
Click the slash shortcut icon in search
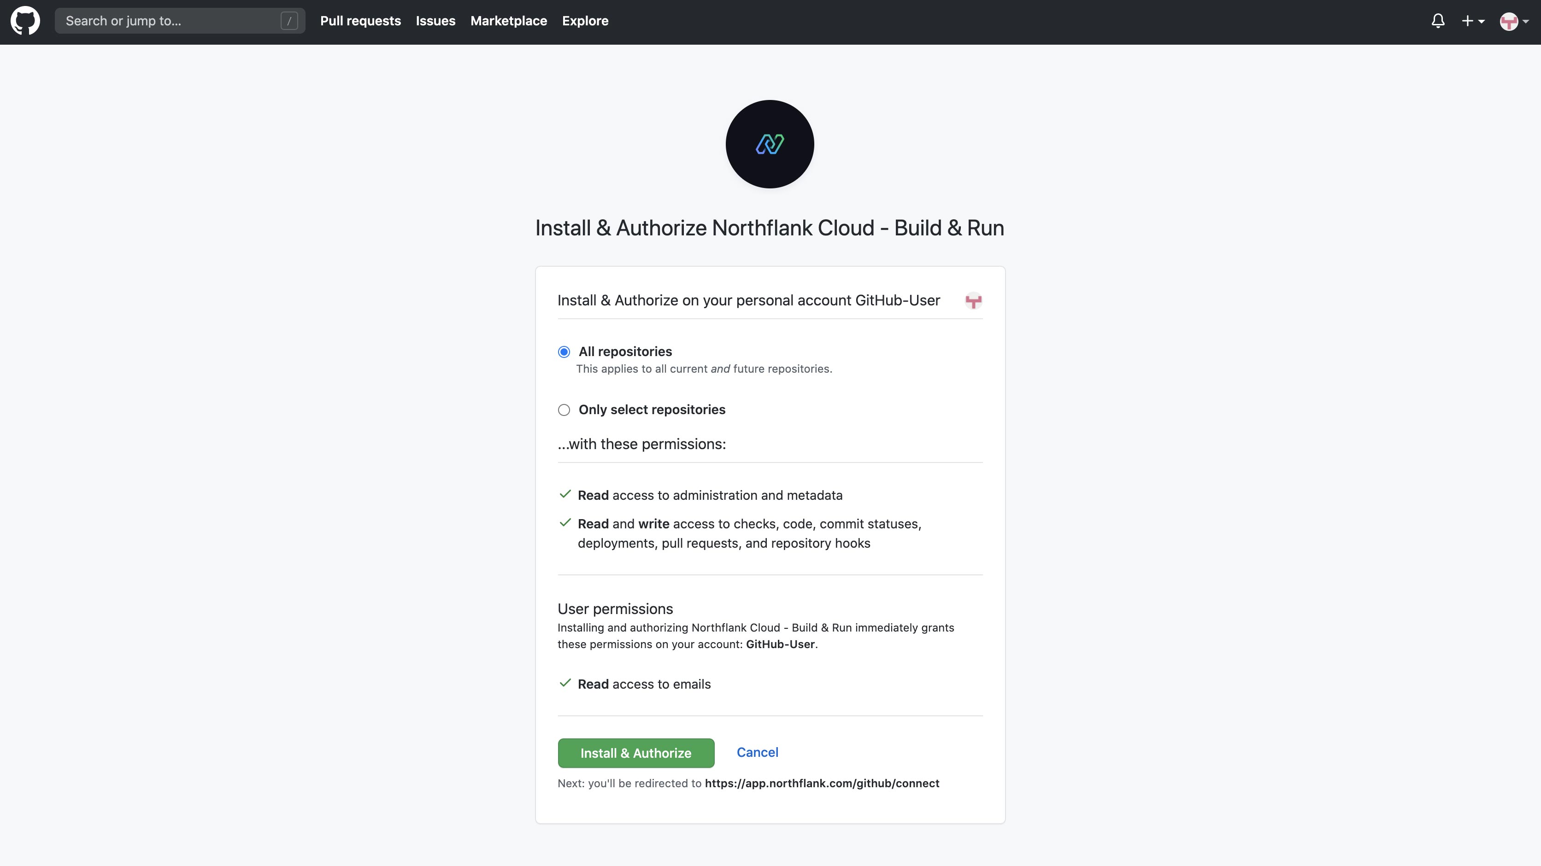(x=289, y=21)
